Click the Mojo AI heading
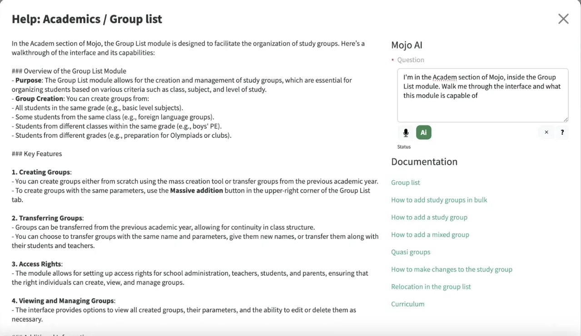 click(407, 45)
